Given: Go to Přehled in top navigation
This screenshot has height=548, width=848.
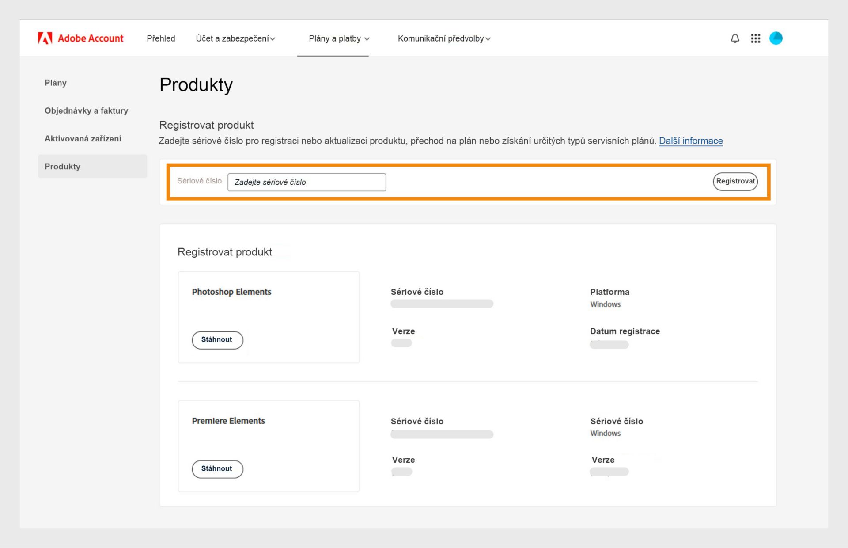Looking at the screenshot, I should point(161,38).
